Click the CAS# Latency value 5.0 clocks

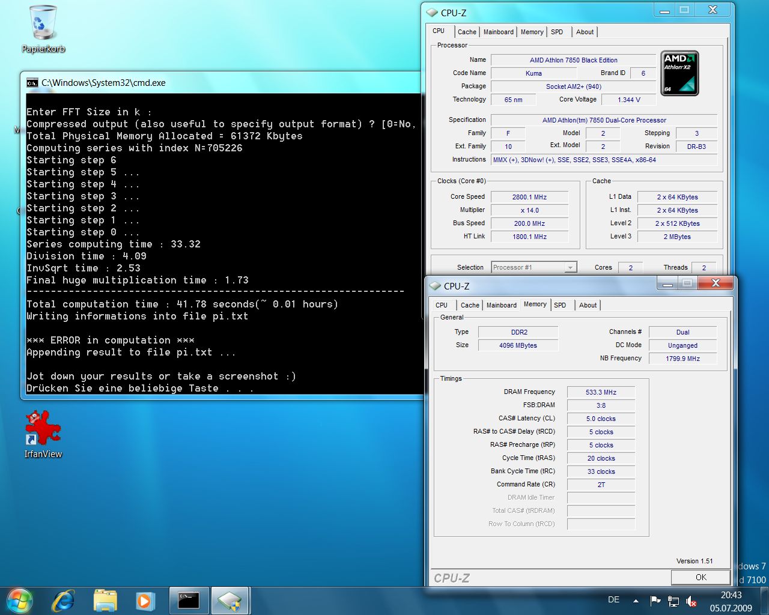tap(601, 419)
